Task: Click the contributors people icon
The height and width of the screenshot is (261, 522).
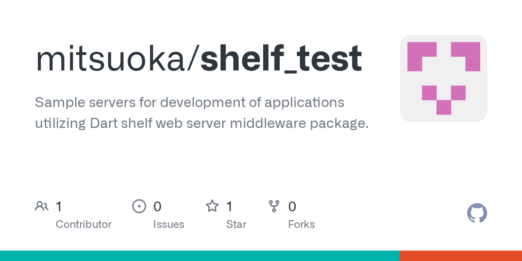Action: click(42, 206)
